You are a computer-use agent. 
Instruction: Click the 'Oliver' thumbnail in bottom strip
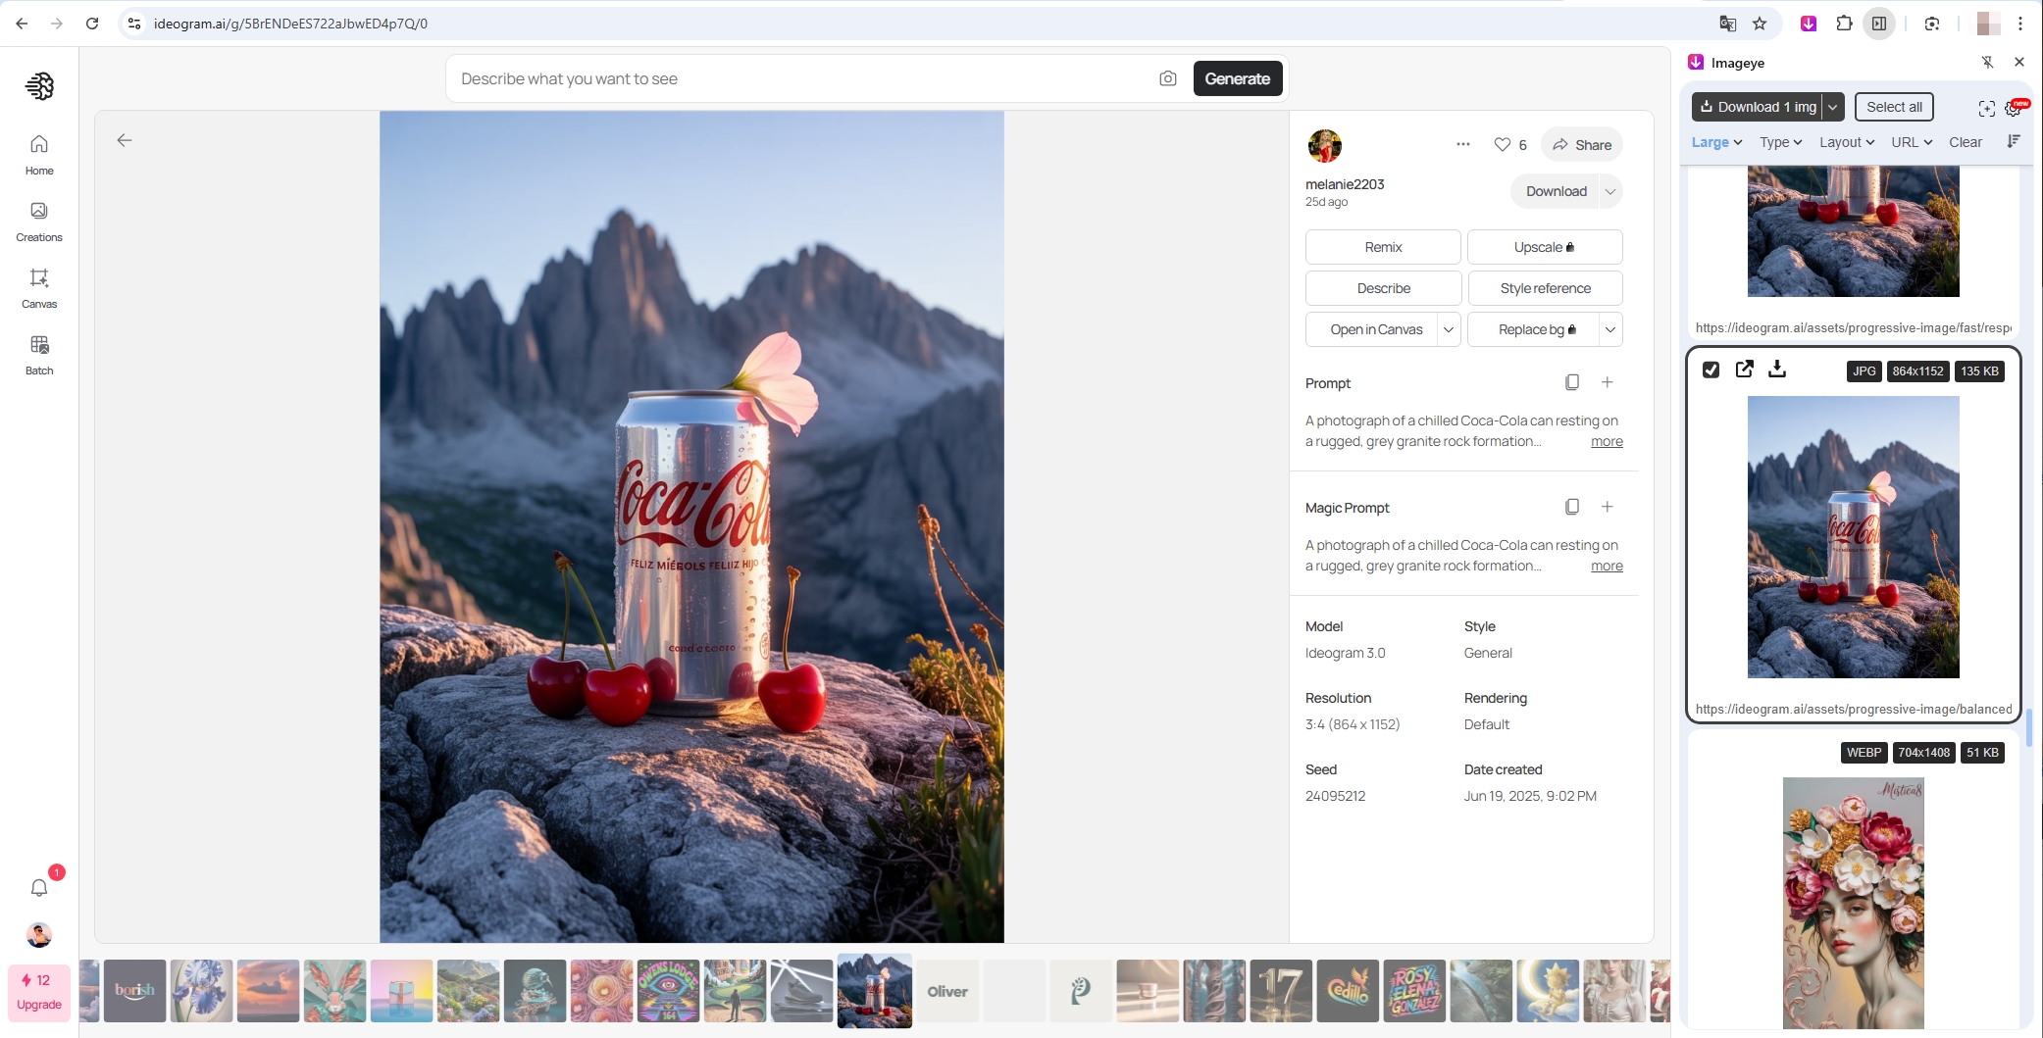[x=947, y=991]
